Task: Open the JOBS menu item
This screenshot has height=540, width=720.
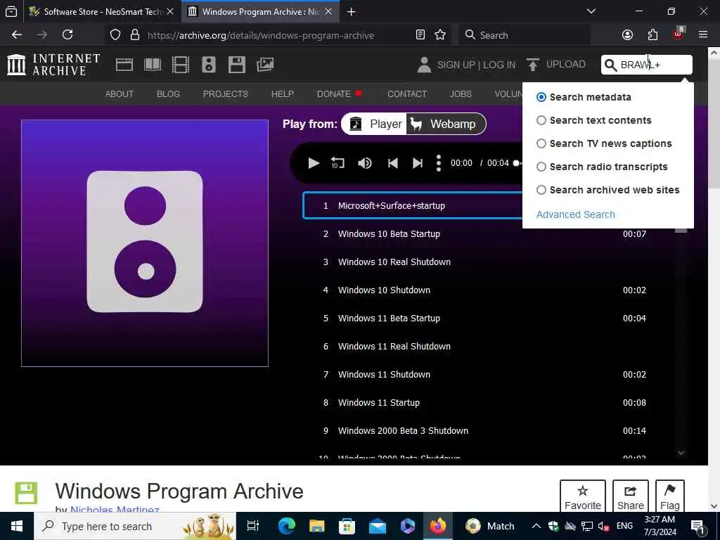Action: (x=461, y=94)
